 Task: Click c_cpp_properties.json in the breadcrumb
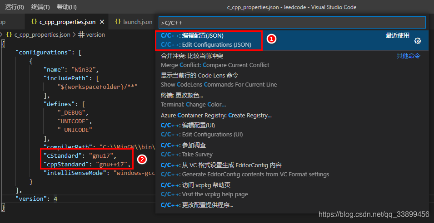42,35
